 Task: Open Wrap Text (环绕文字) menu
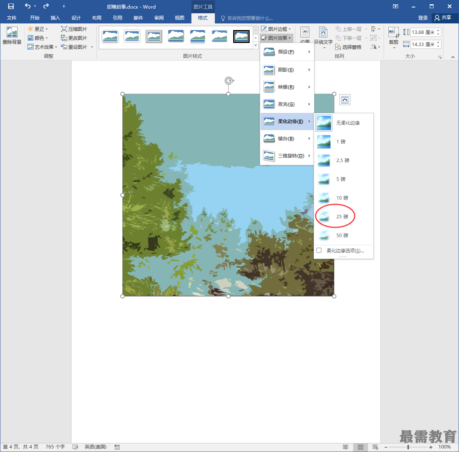click(x=323, y=38)
